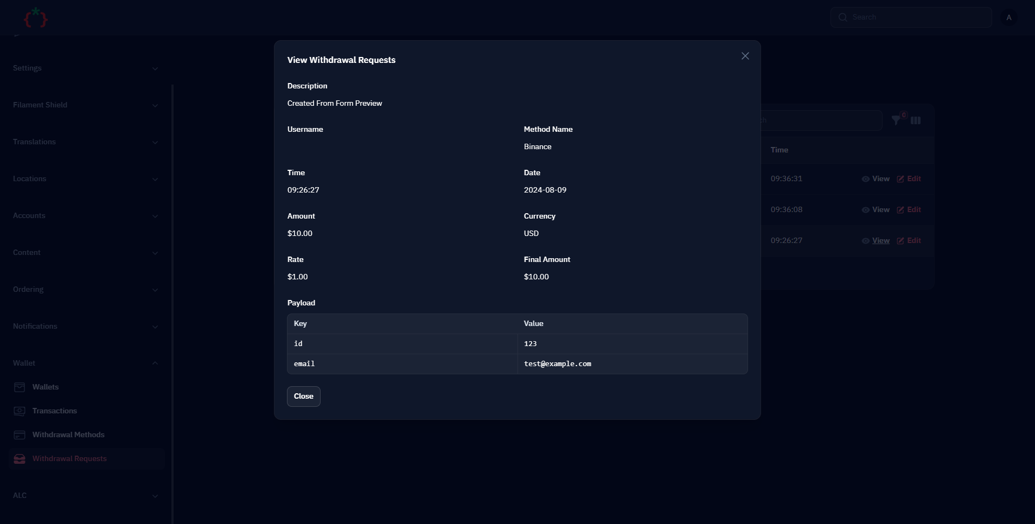Click the table cell 09:36:31
The width and height of the screenshot is (1035, 524).
pyautogui.click(x=787, y=179)
